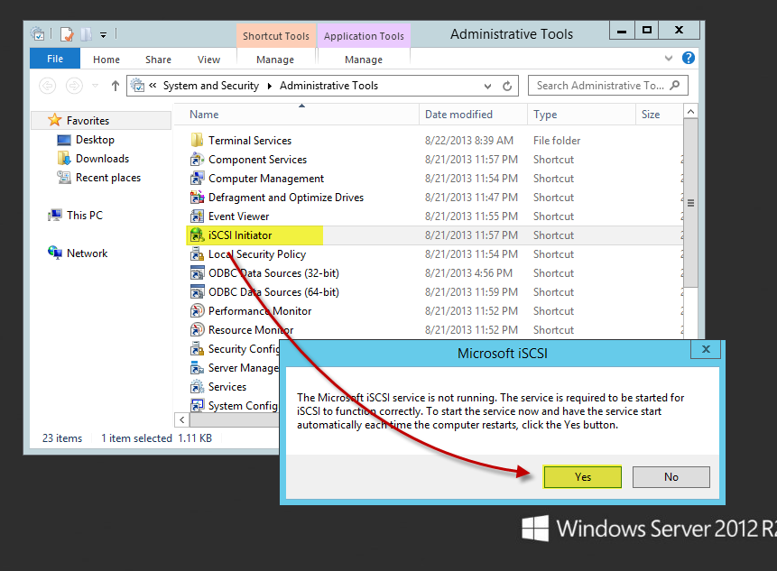Screen dimensions: 777x571
Task: Open the Terminal Services folder icon
Action: pos(197,140)
